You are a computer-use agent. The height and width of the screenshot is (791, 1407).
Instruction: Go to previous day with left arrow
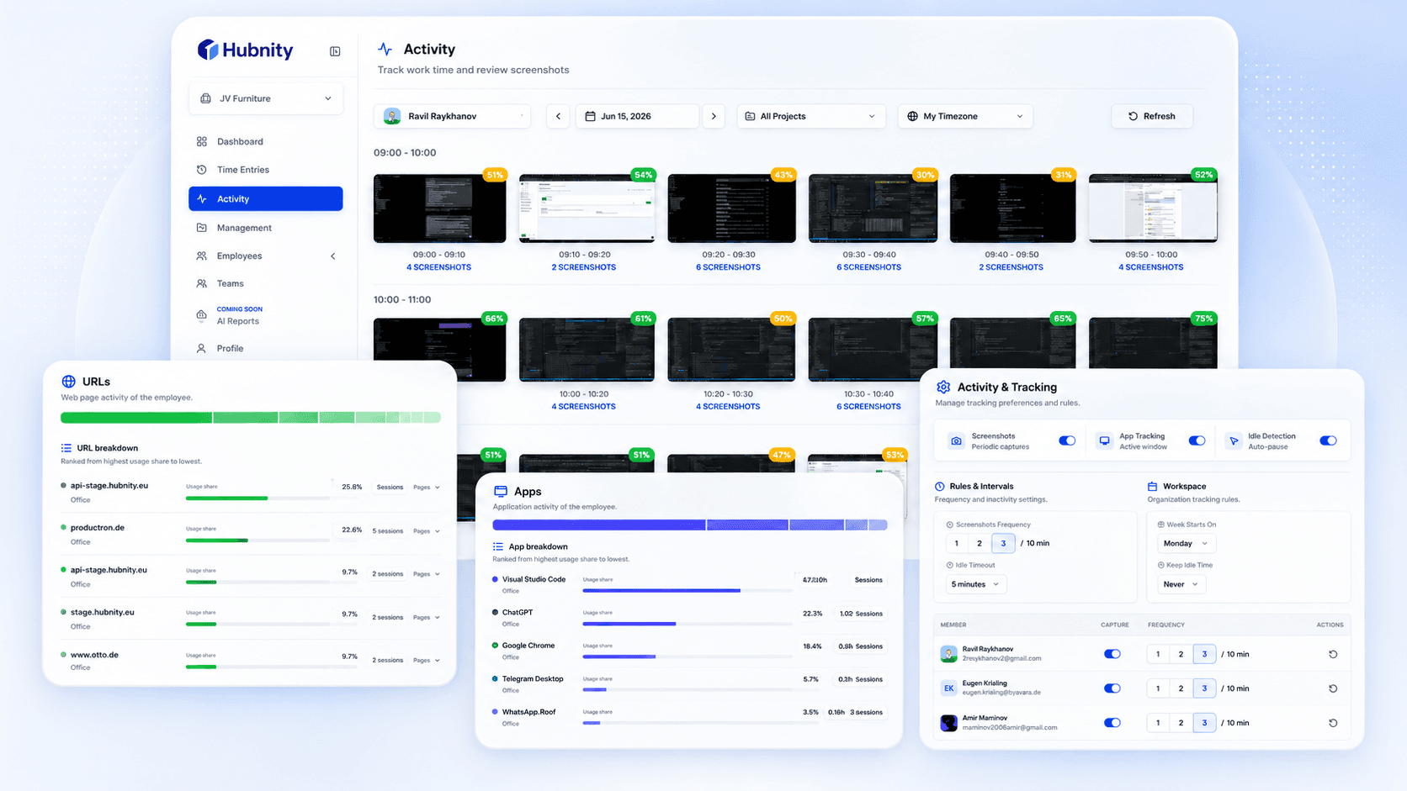(558, 116)
